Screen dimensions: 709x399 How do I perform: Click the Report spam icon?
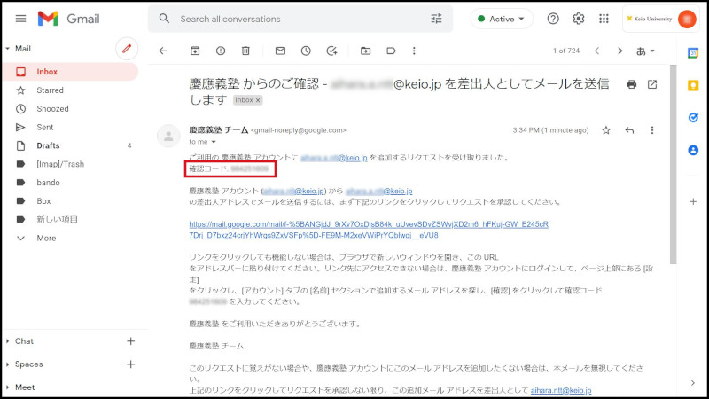click(221, 51)
